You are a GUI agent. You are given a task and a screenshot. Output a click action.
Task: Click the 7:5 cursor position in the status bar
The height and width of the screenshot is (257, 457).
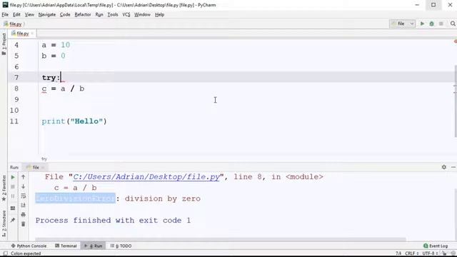tap(398, 253)
